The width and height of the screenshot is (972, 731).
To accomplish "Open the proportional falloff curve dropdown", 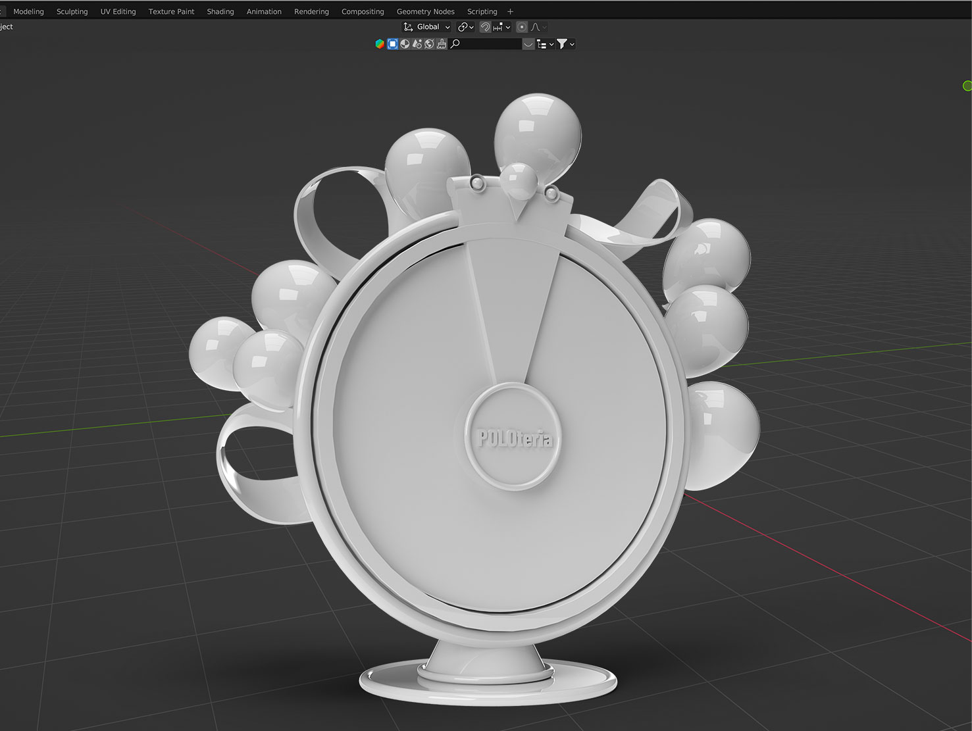I will pos(538,27).
